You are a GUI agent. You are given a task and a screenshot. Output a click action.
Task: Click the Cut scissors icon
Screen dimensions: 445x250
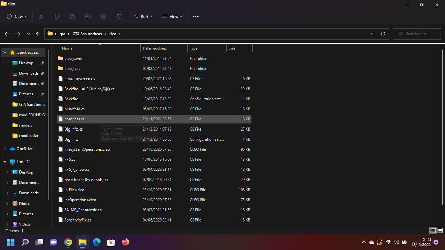click(x=41, y=16)
